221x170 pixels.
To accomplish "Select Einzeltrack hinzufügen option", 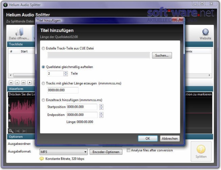I will 43,100.
